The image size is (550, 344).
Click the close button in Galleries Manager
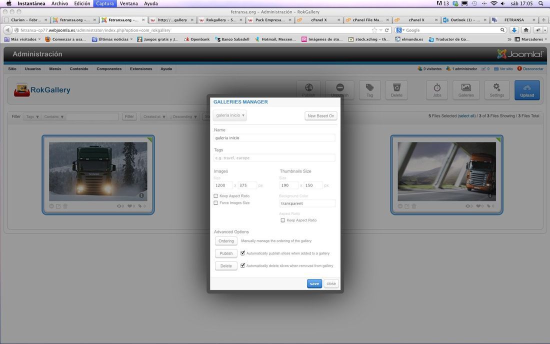(331, 283)
